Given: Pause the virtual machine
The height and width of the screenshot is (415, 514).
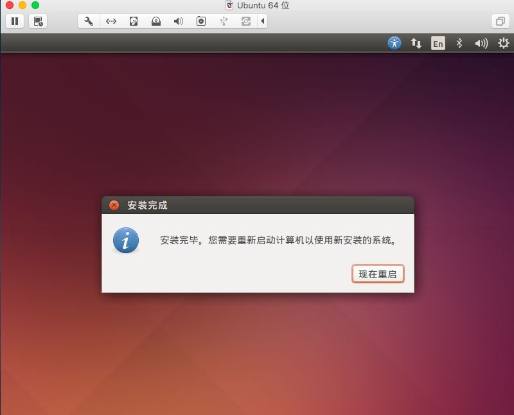Looking at the screenshot, I should click(15, 21).
